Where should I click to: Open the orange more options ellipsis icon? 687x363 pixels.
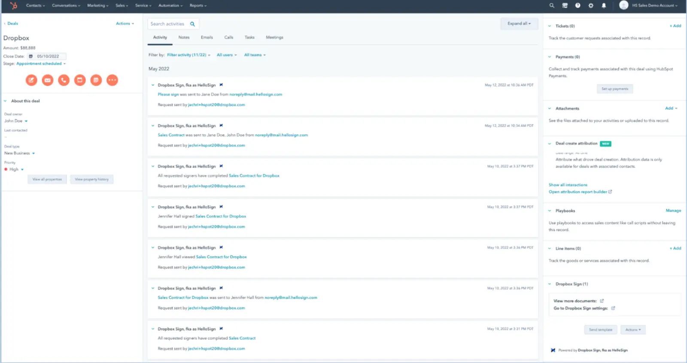pos(112,80)
